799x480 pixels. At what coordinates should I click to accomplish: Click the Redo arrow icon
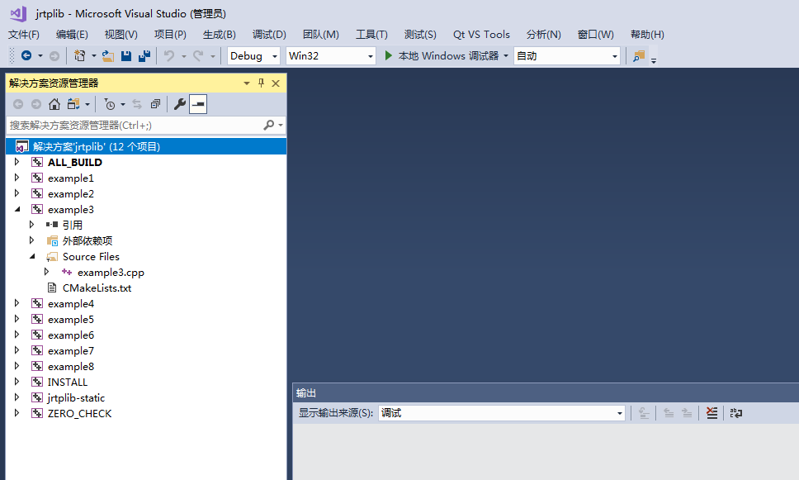198,55
